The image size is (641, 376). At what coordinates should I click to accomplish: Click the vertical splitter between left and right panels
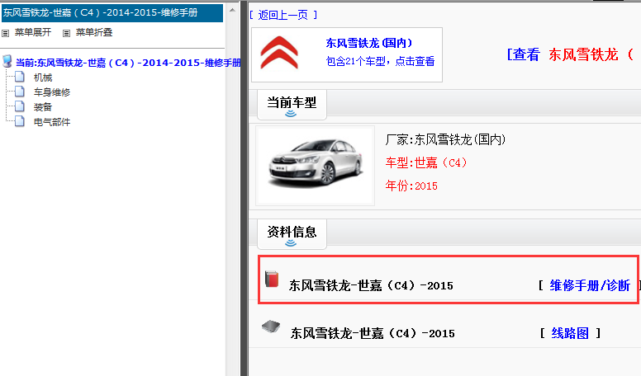coord(244,188)
